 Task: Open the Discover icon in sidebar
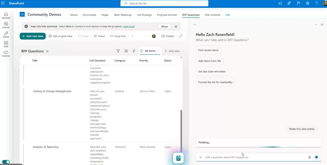[6, 25]
